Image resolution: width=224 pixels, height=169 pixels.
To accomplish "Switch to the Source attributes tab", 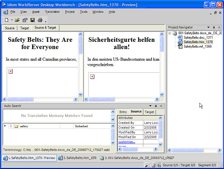I will (136, 111).
